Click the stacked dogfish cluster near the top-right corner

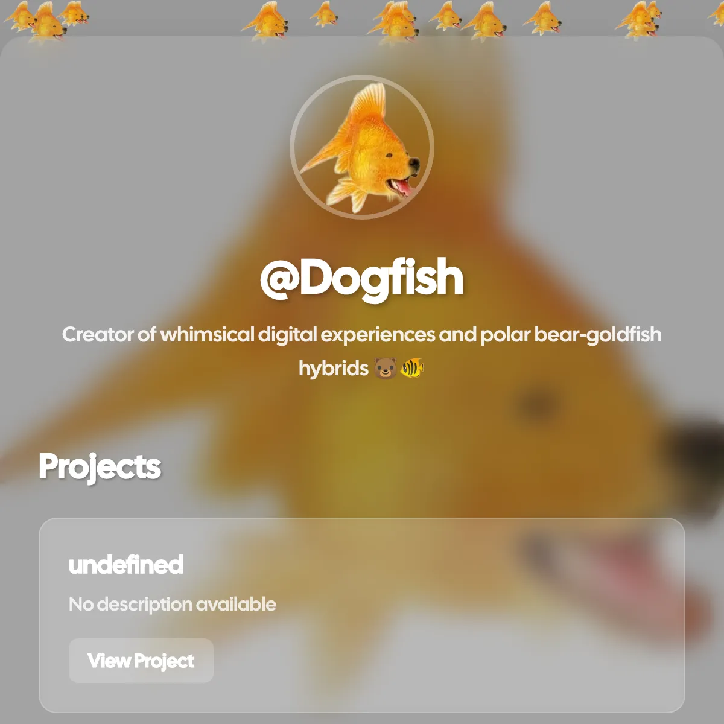coord(640,19)
